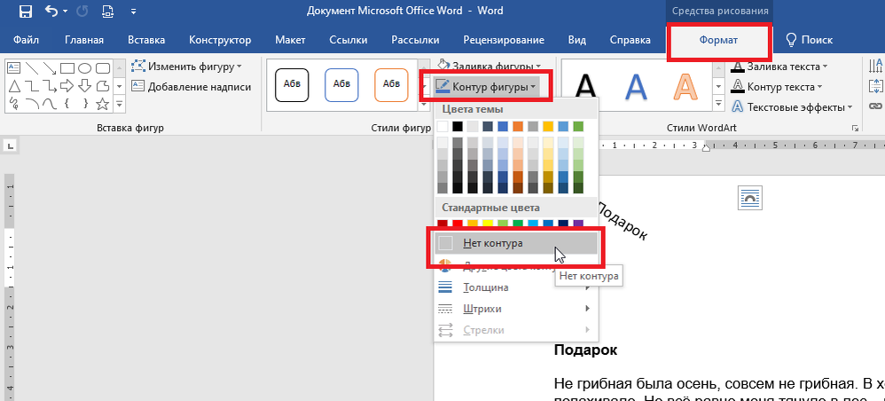This screenshot has width=885, height=401.
Task: Switch to the Рецензирование tab
Action: pyautogui.click(x=504, y=40)
